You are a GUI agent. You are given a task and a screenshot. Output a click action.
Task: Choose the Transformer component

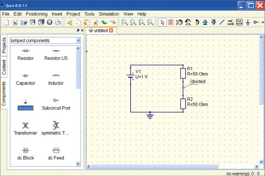[25, 128]
